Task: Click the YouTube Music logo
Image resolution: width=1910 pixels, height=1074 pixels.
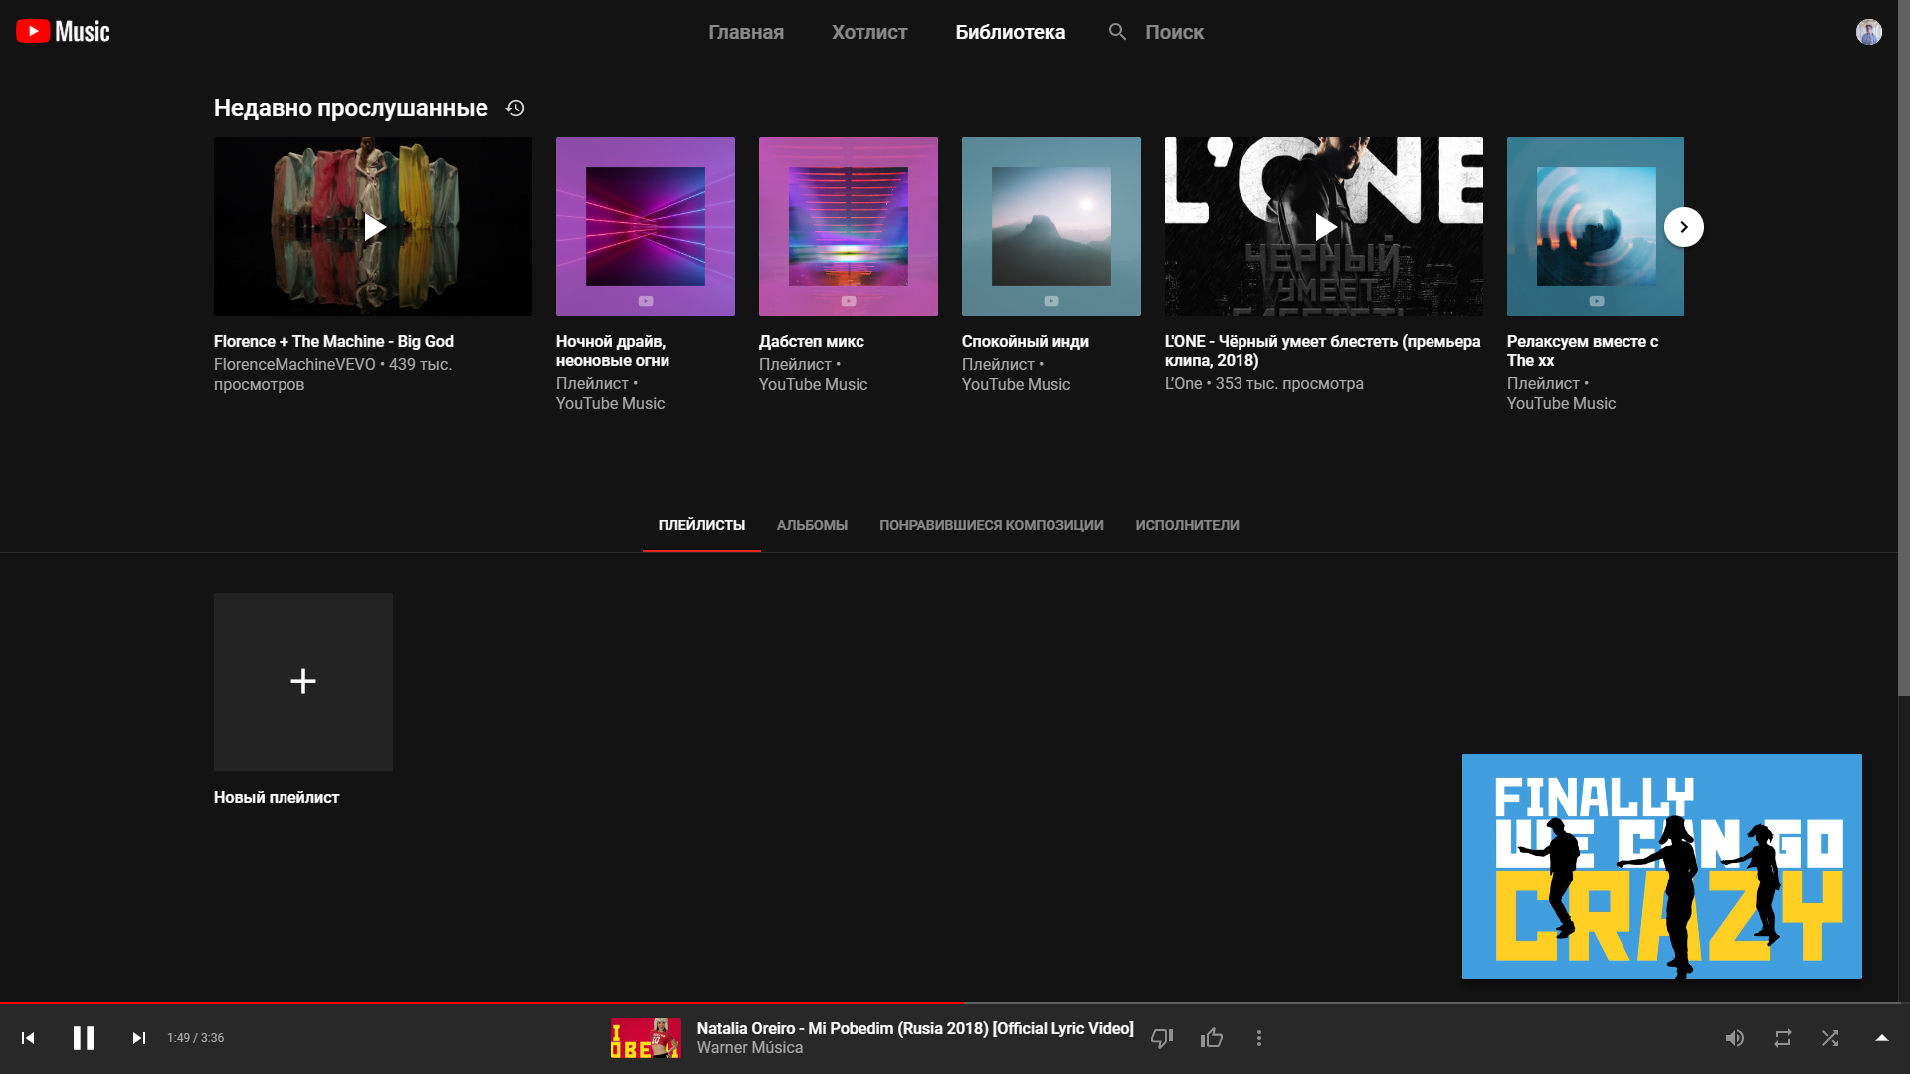Action: pos(63,32)
